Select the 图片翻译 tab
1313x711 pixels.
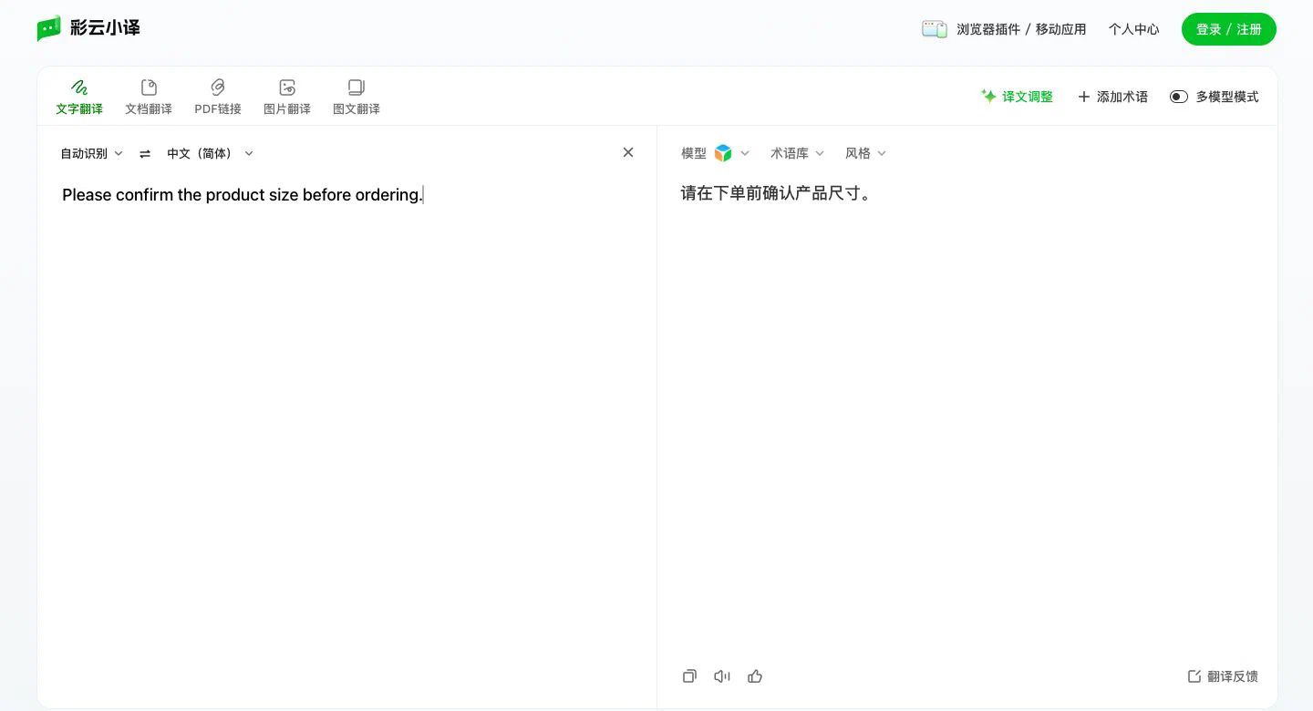(287, 98)
